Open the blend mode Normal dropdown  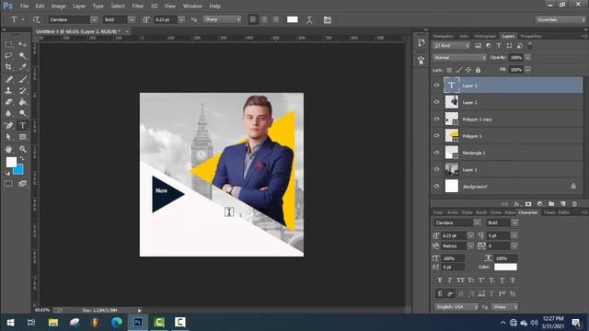(x=460, y=58)
